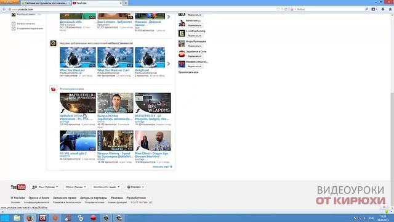Open Battlefield 4 First Impressions thumbnail
Screen dimensions: 394x222
[x=78, y=103]
